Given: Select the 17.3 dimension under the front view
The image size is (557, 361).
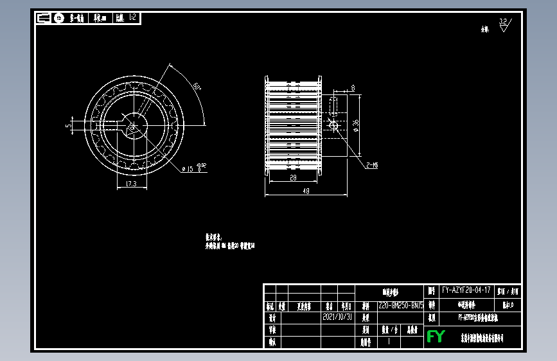Looking at the screenshot, I should click(x=131, y=183).
